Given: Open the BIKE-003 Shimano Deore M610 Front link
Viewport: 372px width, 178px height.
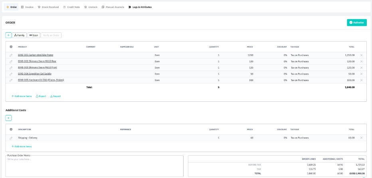Looking at the screenshot, I should 37,67.
